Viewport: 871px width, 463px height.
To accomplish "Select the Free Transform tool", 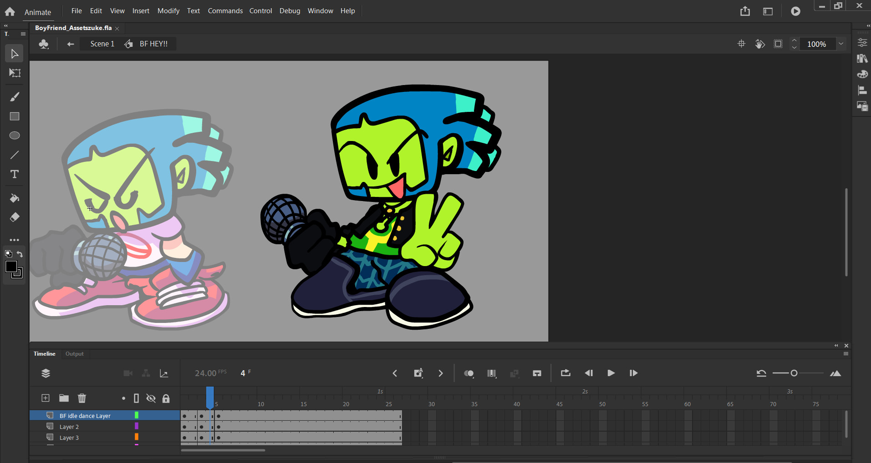I will (15, 73).
